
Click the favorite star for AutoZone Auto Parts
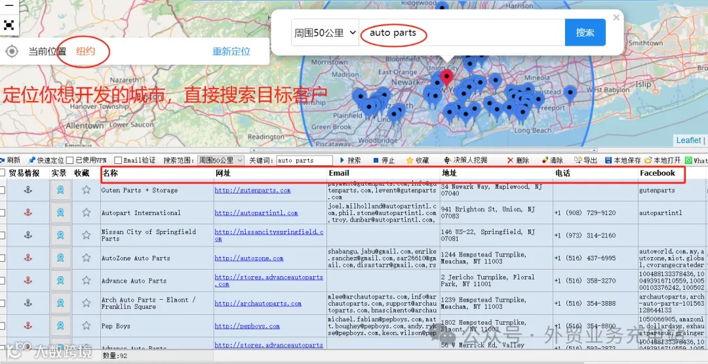87,258
